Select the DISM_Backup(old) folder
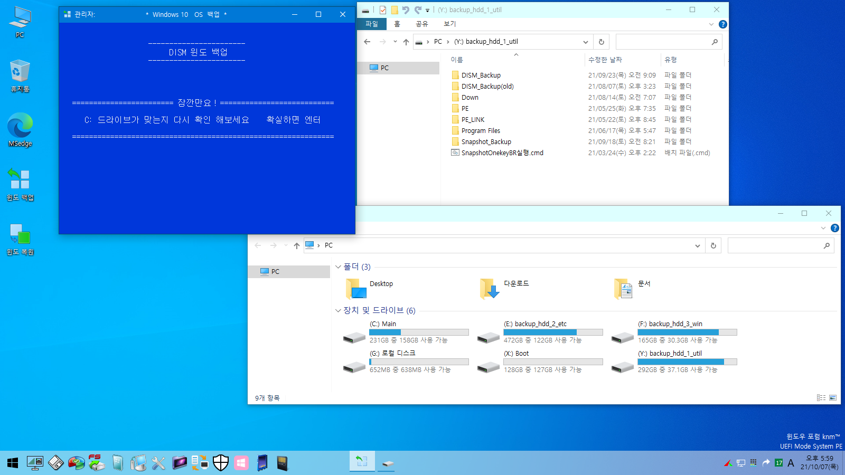The height and width of the screenshot is (475, 845). [x=487, y=86]
